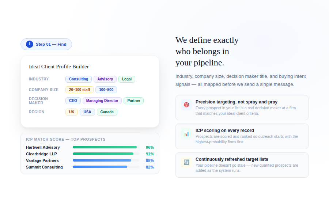Choose the 100–500 company size chip
The height and width of the screenshot is (212, 329).
[x=106, y=90]
